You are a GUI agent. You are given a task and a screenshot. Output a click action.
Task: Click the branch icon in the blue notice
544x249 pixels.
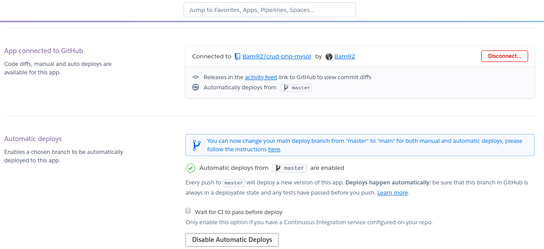(196, 145)
